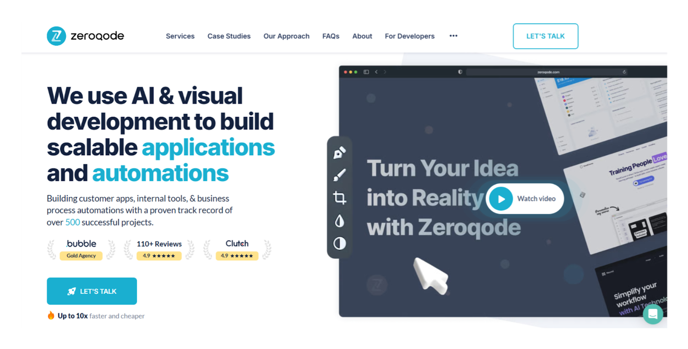Click the white 3D cursor arrow graphic
The height and width of the screenshot is (349, 688).
(x=431, y=276)
